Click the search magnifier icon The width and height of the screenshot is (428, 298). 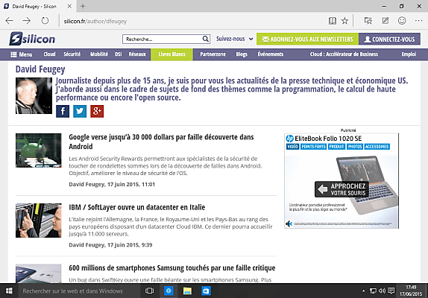pyautogui.click(x=205, y=39)
